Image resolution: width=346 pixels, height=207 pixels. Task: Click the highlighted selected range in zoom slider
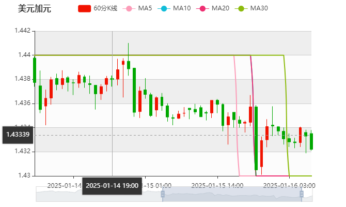[x=232, y=194]
